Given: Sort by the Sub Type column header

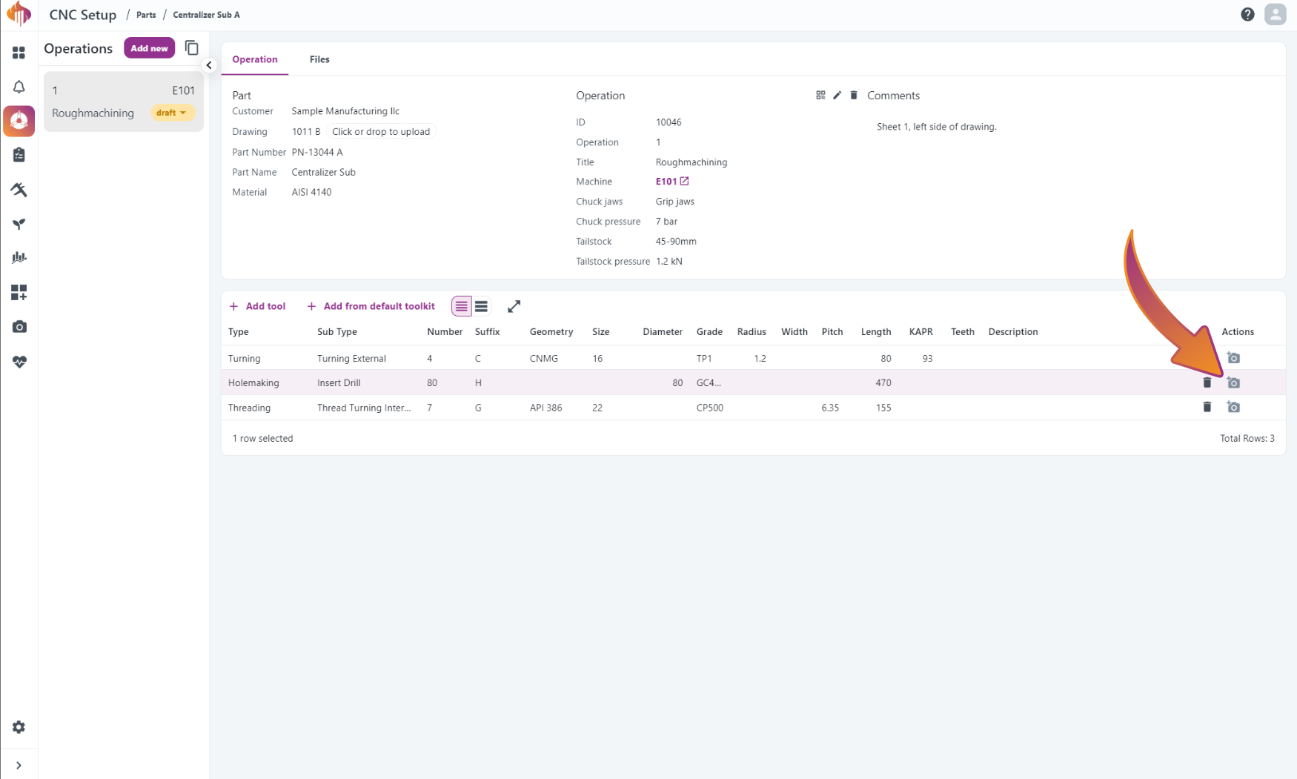Looking at the screenshot, I should click(337, 331).
